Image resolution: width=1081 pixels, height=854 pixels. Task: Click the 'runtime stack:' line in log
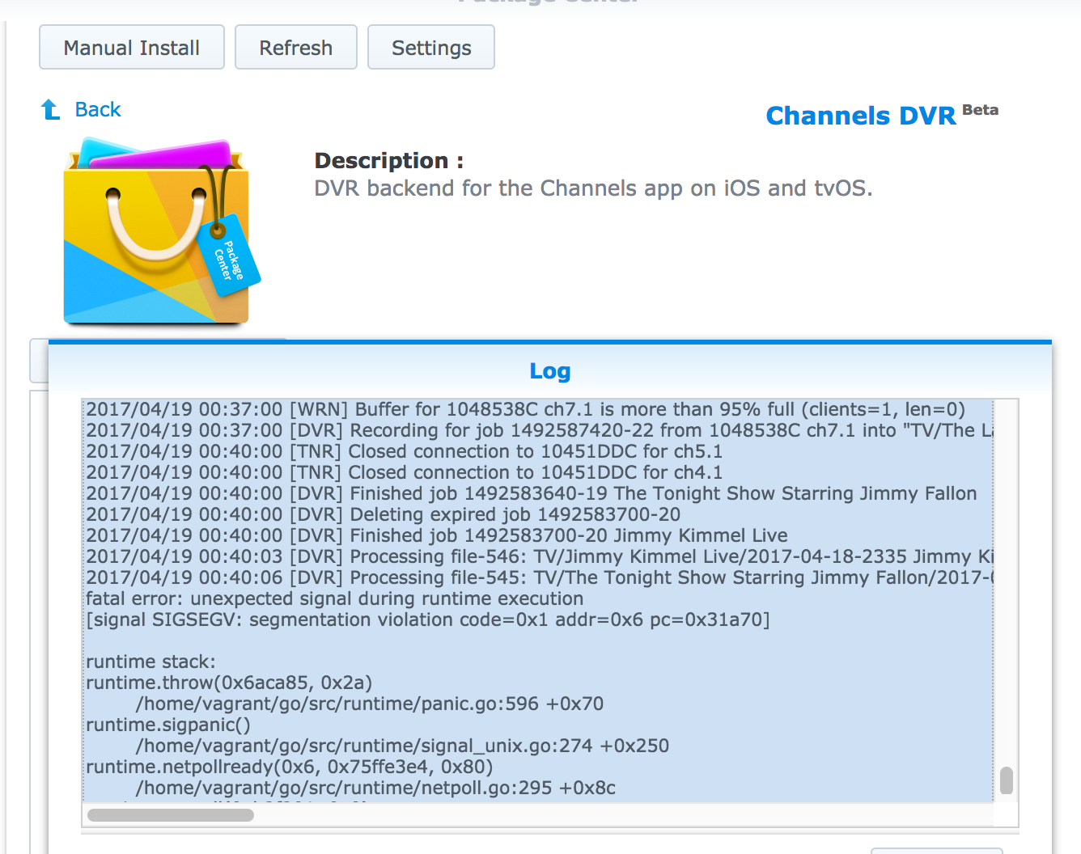151,662
